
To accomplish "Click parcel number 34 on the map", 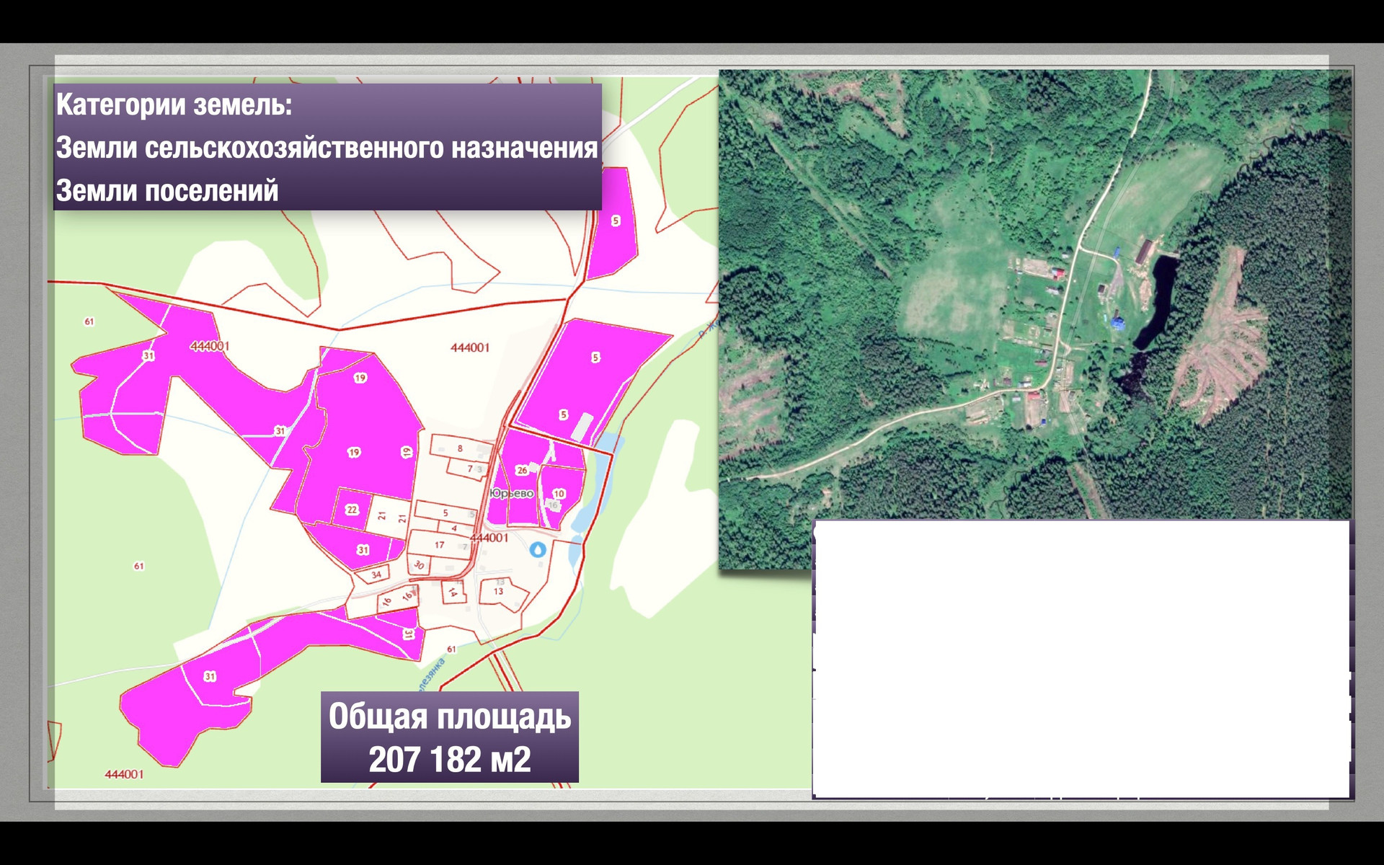I will [376, 575].
